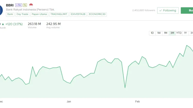Screen dimensions: 193x108
Task: Click the TRADINGLIMIT tag
Action: pyautogui.click(x=59, y=14)
